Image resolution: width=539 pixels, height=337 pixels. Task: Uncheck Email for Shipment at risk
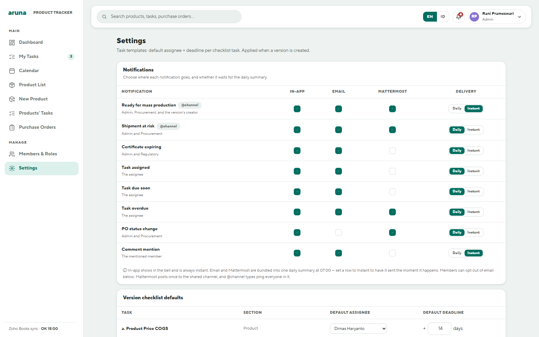(339, 130)
